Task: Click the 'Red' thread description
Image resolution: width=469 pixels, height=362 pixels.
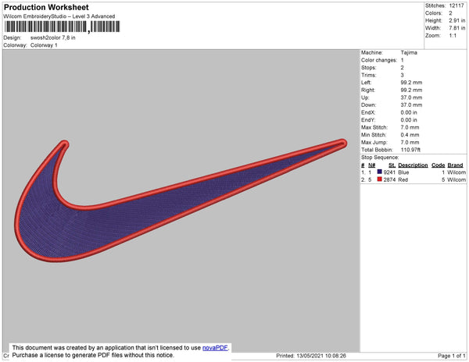Action: [403, 179]
